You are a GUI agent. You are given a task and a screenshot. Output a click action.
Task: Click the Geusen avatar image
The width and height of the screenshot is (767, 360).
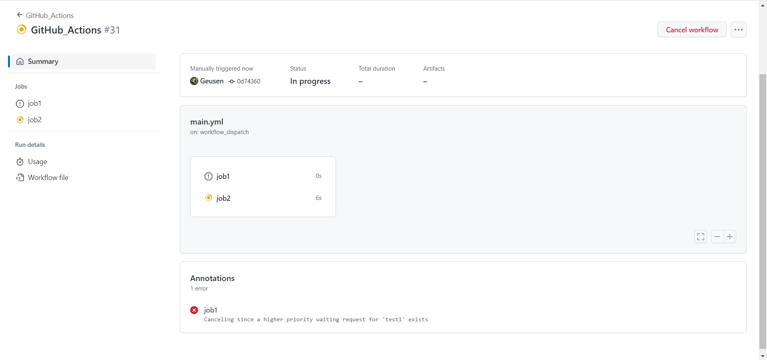pyautogui.click(x=194, y=81)
